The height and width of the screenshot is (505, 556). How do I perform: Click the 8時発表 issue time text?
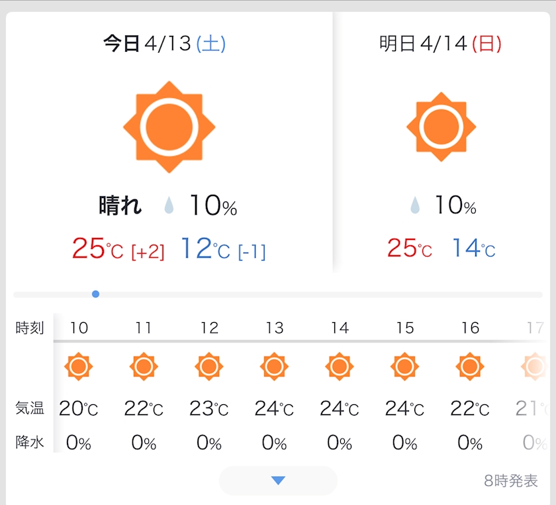pos(511,481)
